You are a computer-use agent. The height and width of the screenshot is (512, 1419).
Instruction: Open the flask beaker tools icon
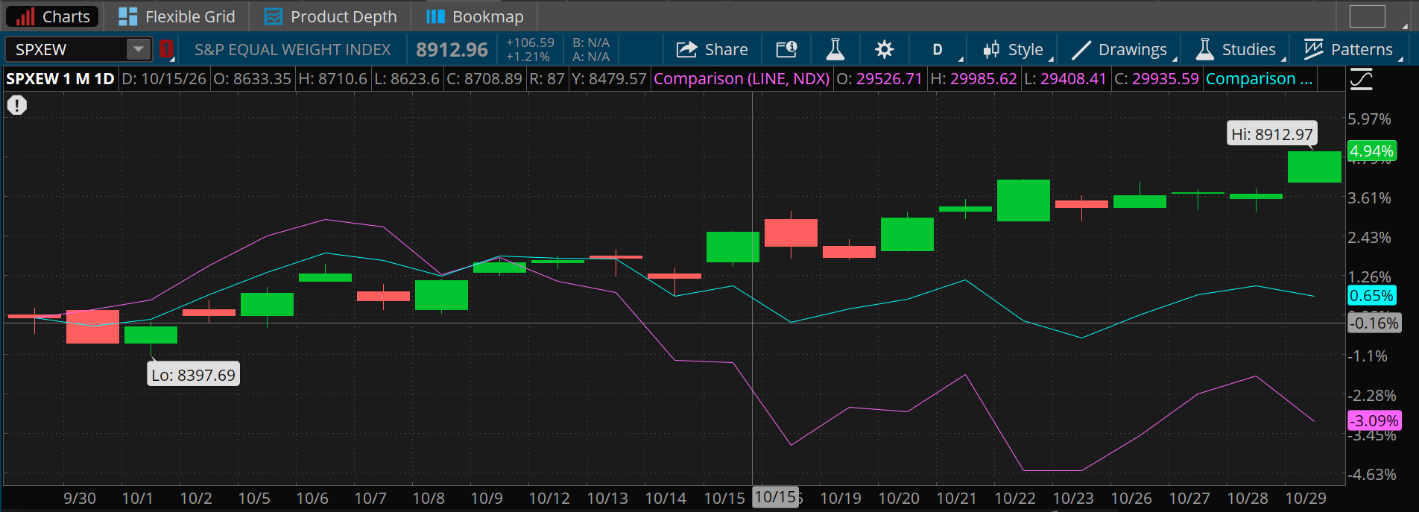(835, 49)
